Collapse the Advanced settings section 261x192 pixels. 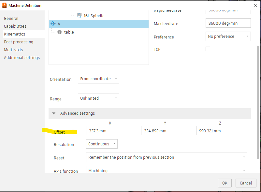[54, 113]
